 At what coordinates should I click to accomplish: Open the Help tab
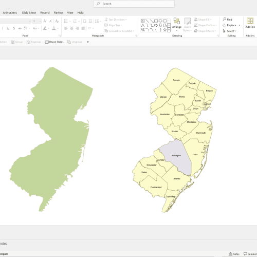click(x=80, y=12)
